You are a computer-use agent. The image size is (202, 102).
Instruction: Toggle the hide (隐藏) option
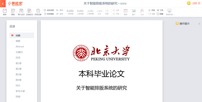(x=160, y=14)
